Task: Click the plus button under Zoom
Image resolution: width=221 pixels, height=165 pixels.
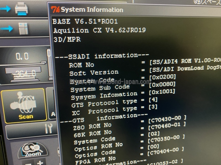Action: (x=40, y=162)
